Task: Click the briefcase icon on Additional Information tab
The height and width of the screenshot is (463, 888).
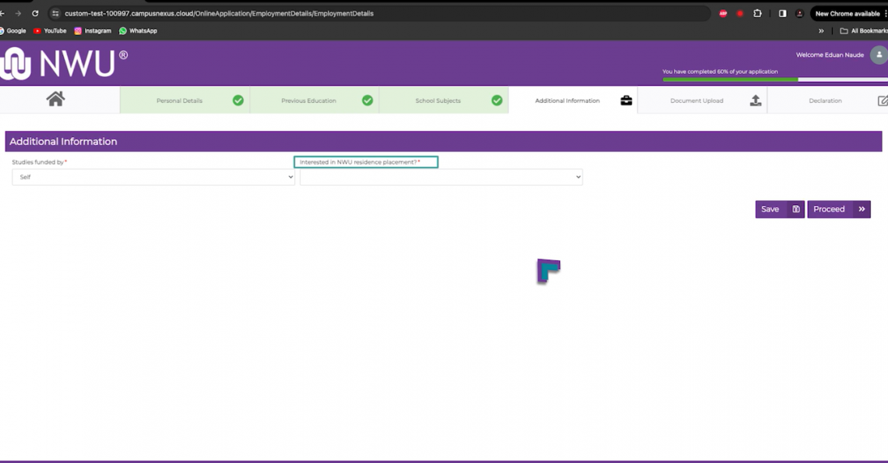Action: pos(625,101)
